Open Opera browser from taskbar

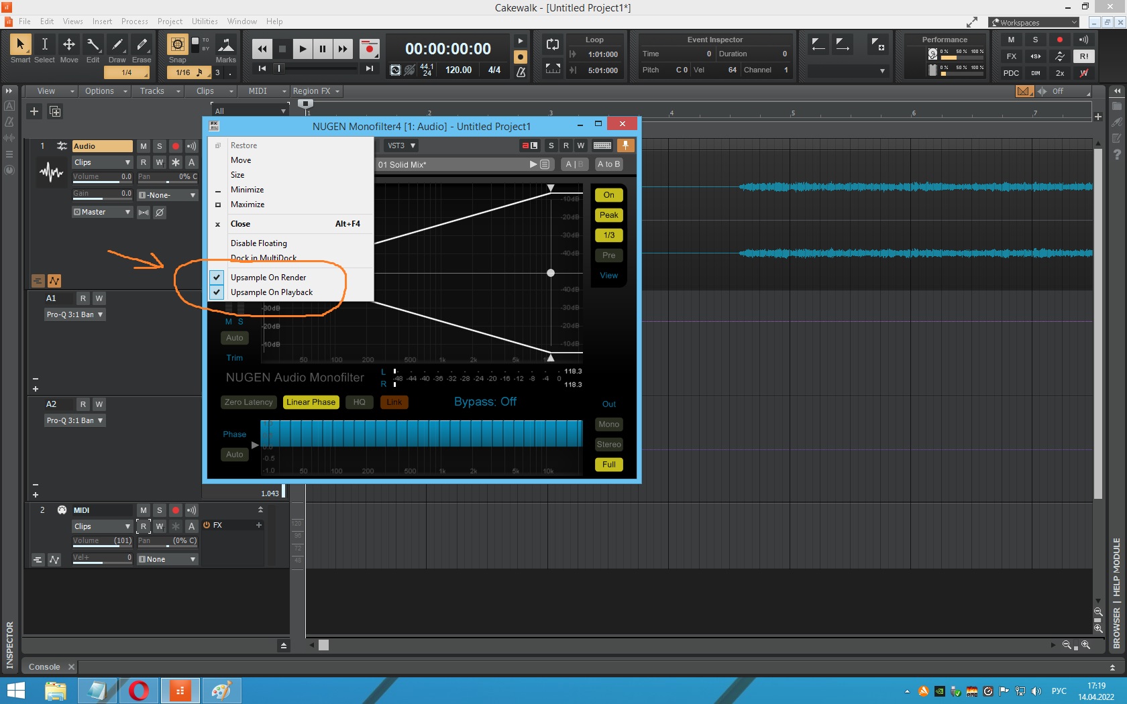139,690
